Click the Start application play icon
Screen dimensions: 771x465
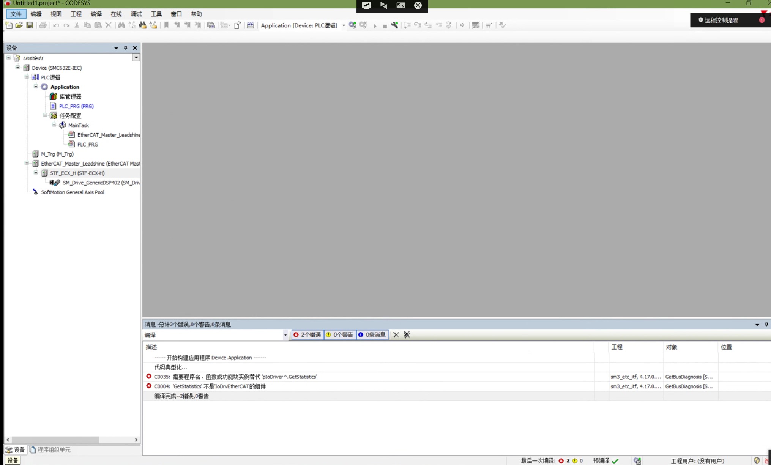[x=375, y=26]
